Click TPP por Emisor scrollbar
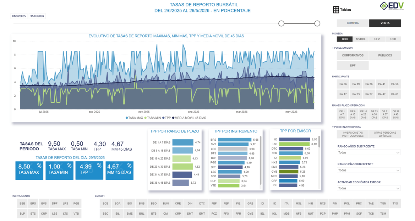 [319, 142]
